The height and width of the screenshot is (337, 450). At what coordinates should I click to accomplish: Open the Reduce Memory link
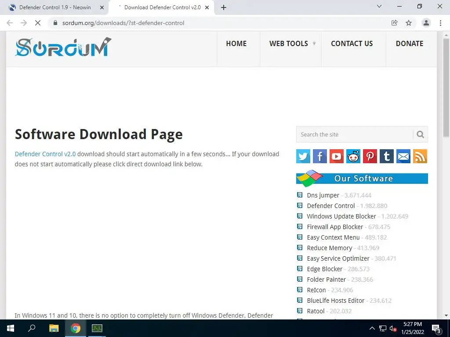[330, 248]
